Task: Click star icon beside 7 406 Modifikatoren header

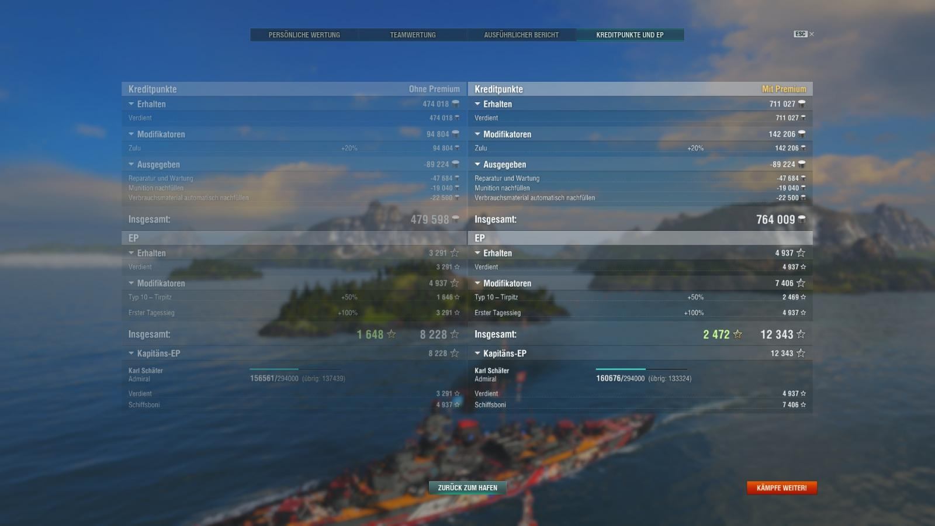Action: (801, 283)
